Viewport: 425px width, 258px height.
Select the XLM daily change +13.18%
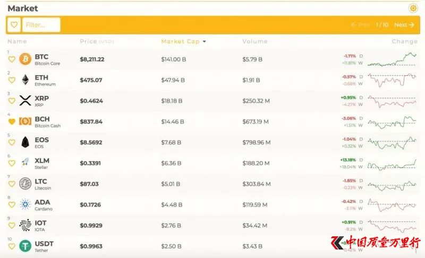click(348, 160)
